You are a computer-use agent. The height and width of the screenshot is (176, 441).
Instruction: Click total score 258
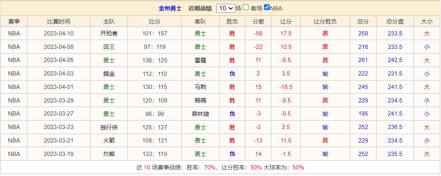pyautogui.click(x=363, y=34)
